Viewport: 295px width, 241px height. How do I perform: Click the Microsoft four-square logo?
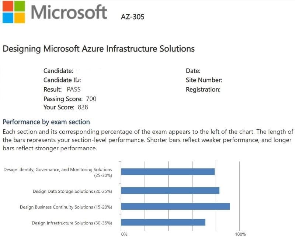coord(13,12)
